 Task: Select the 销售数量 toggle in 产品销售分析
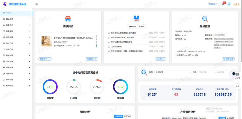pos(230,118)
